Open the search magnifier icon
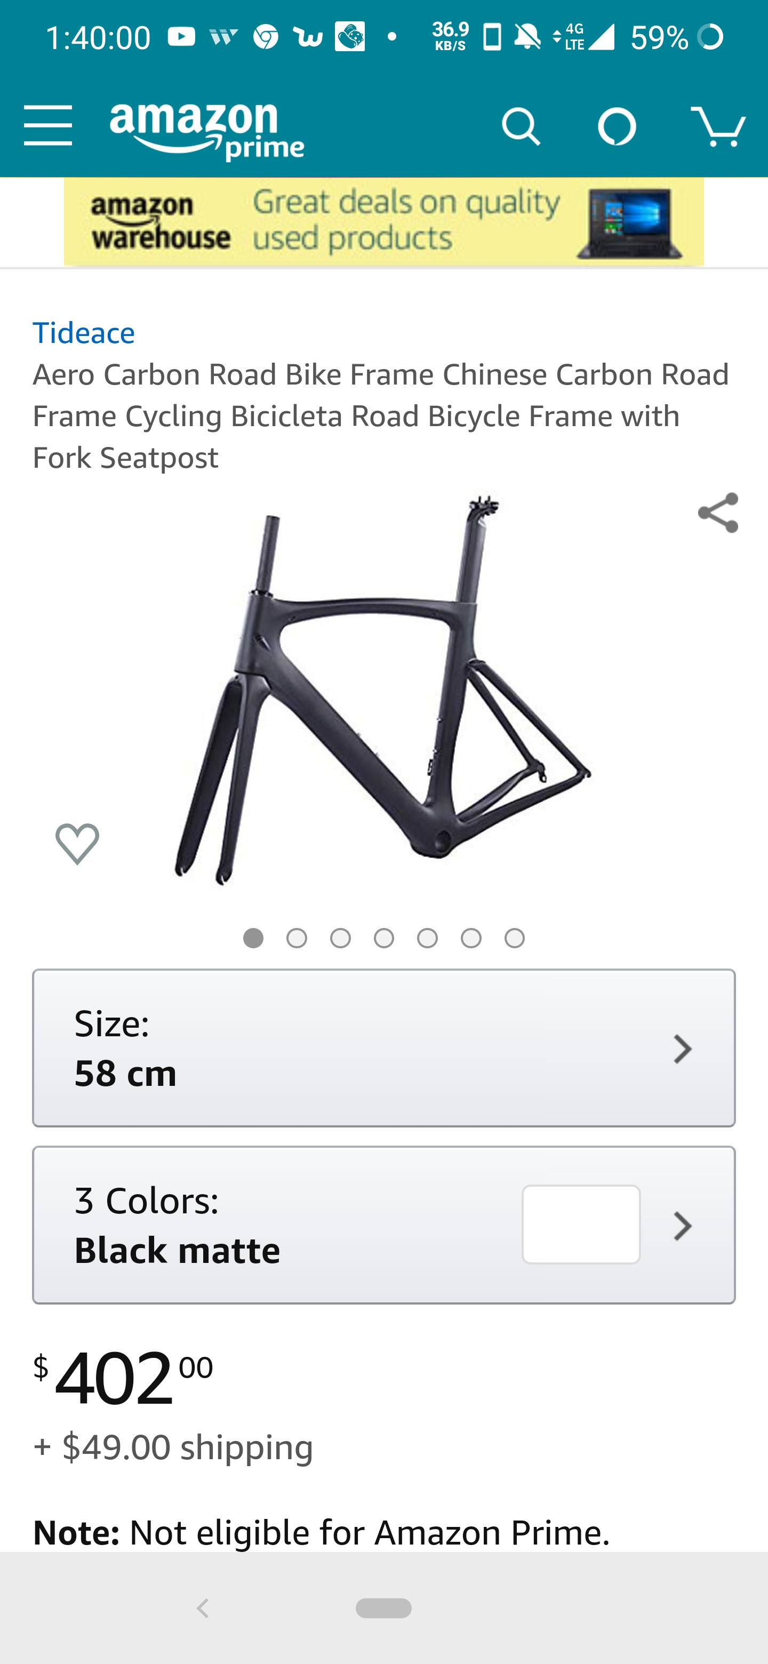This screenshot has width=768, height=1664. click(x=521, y=126)
